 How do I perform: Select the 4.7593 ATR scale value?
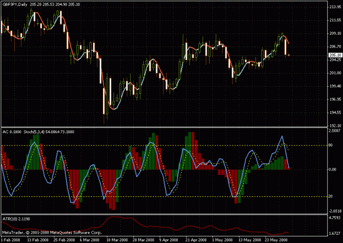[x=335, y=218]
